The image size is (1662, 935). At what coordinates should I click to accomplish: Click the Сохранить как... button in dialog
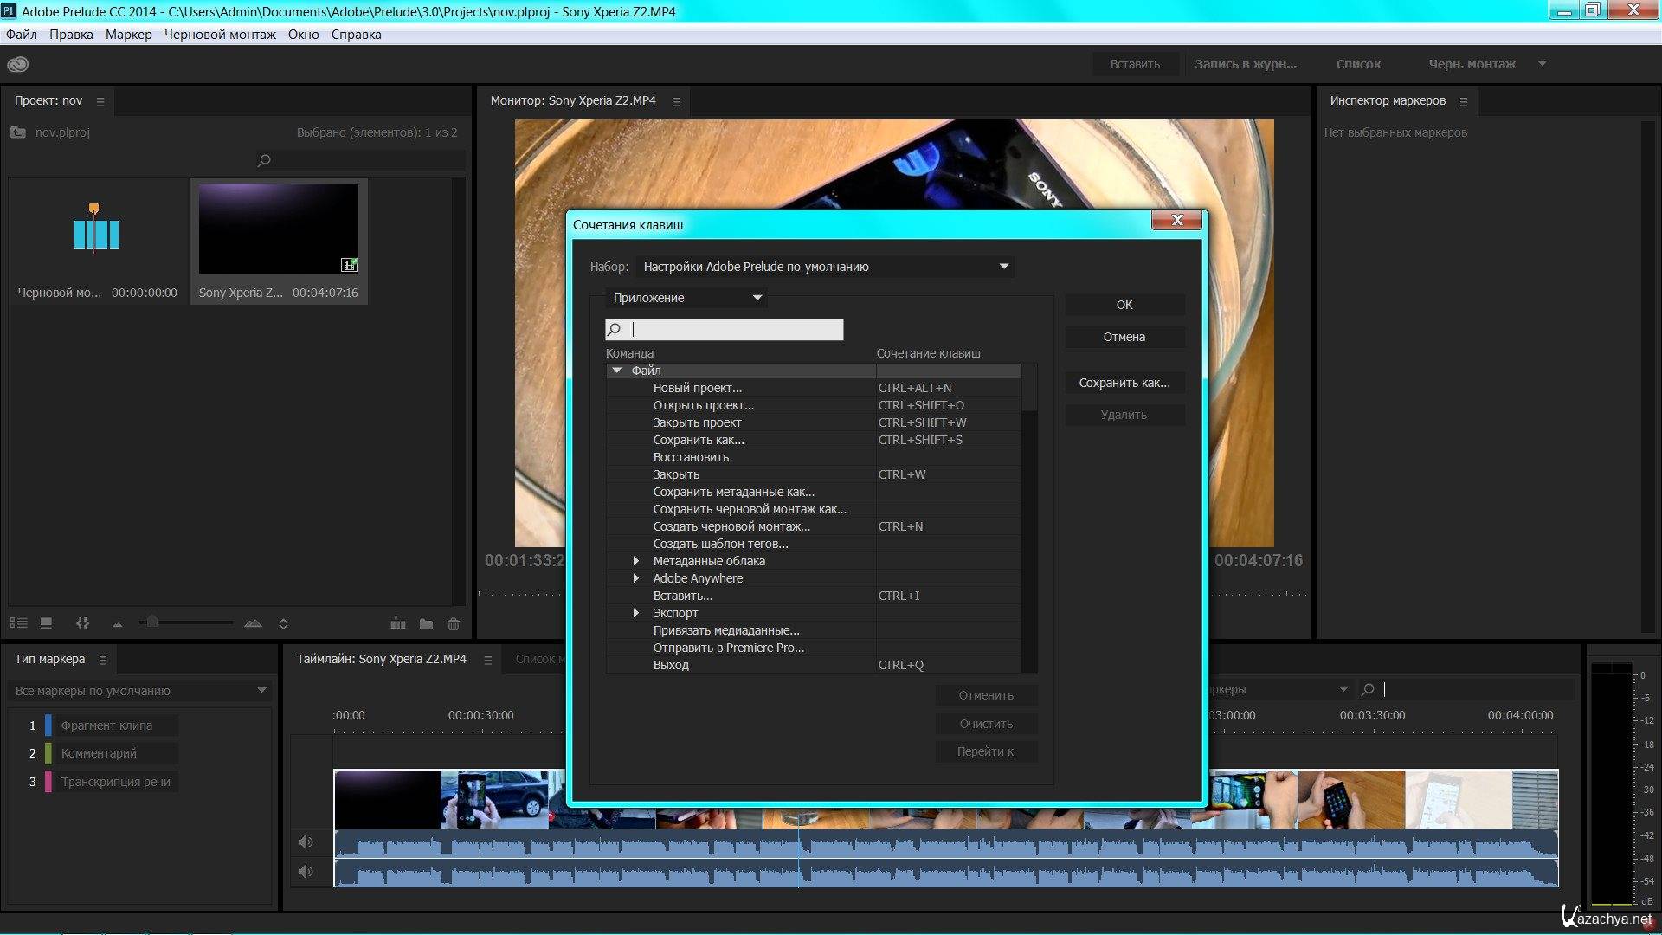coord(1124,383)
